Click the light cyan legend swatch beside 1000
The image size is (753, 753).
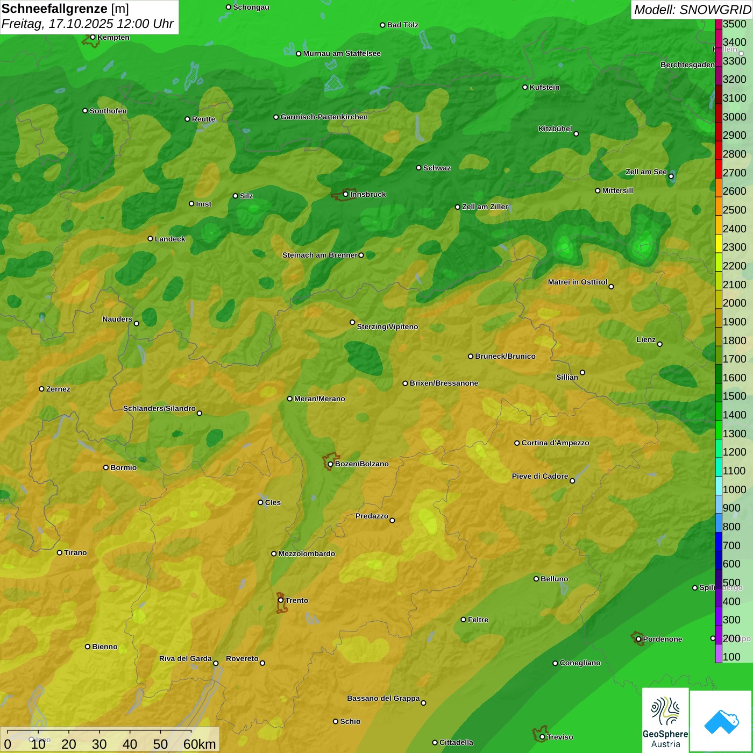point(719,486)
